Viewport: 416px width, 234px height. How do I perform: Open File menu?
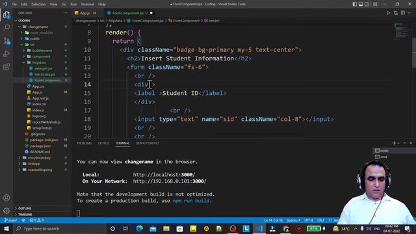[x=14, y=5]
